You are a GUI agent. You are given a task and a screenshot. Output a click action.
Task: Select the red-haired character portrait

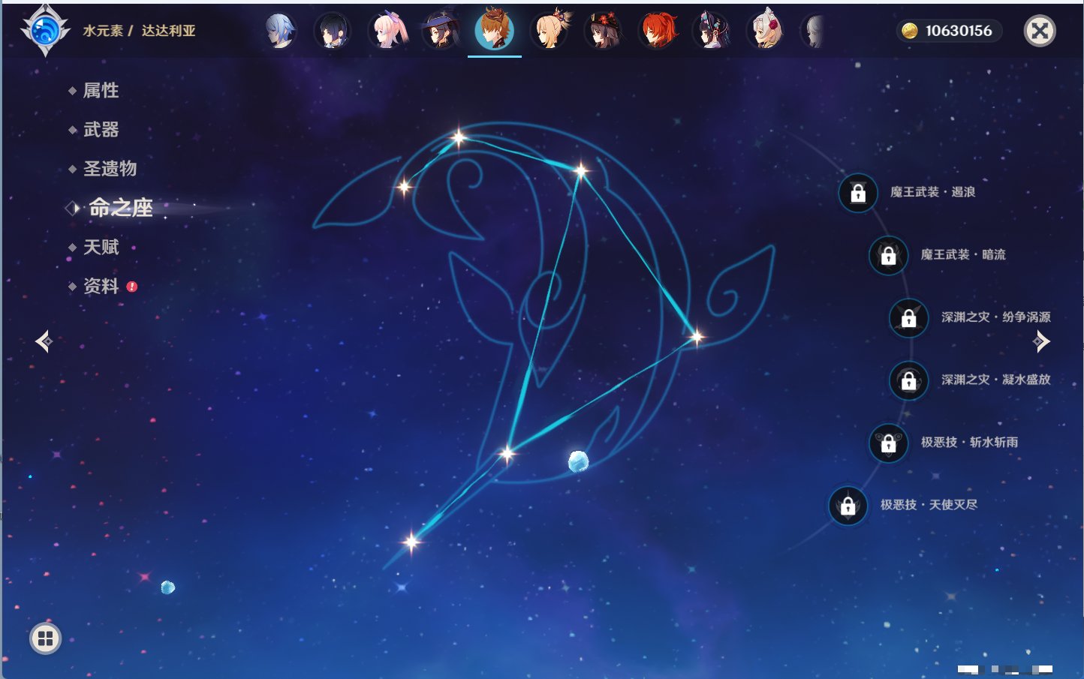pyautogui.click(x=658, y=32)
